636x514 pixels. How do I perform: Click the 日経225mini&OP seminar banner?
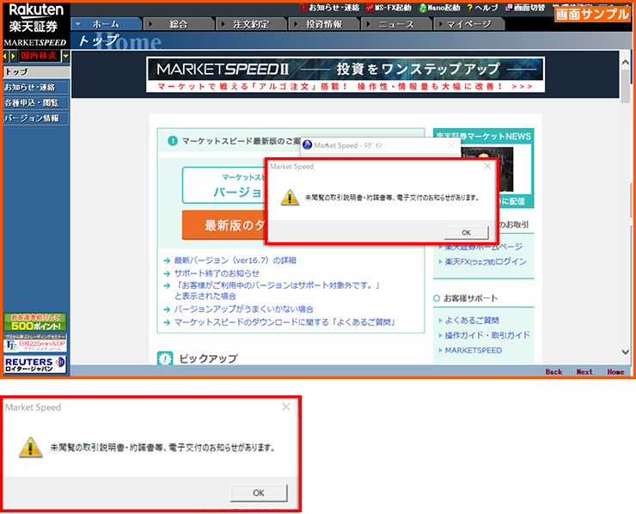pos(35,343)
